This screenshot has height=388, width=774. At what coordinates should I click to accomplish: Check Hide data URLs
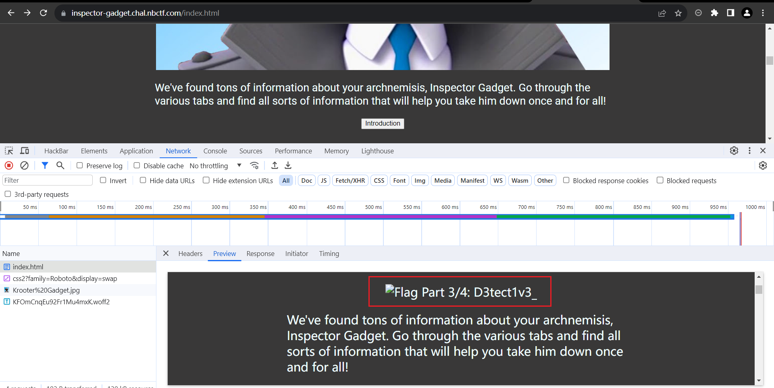coord(143,180)
